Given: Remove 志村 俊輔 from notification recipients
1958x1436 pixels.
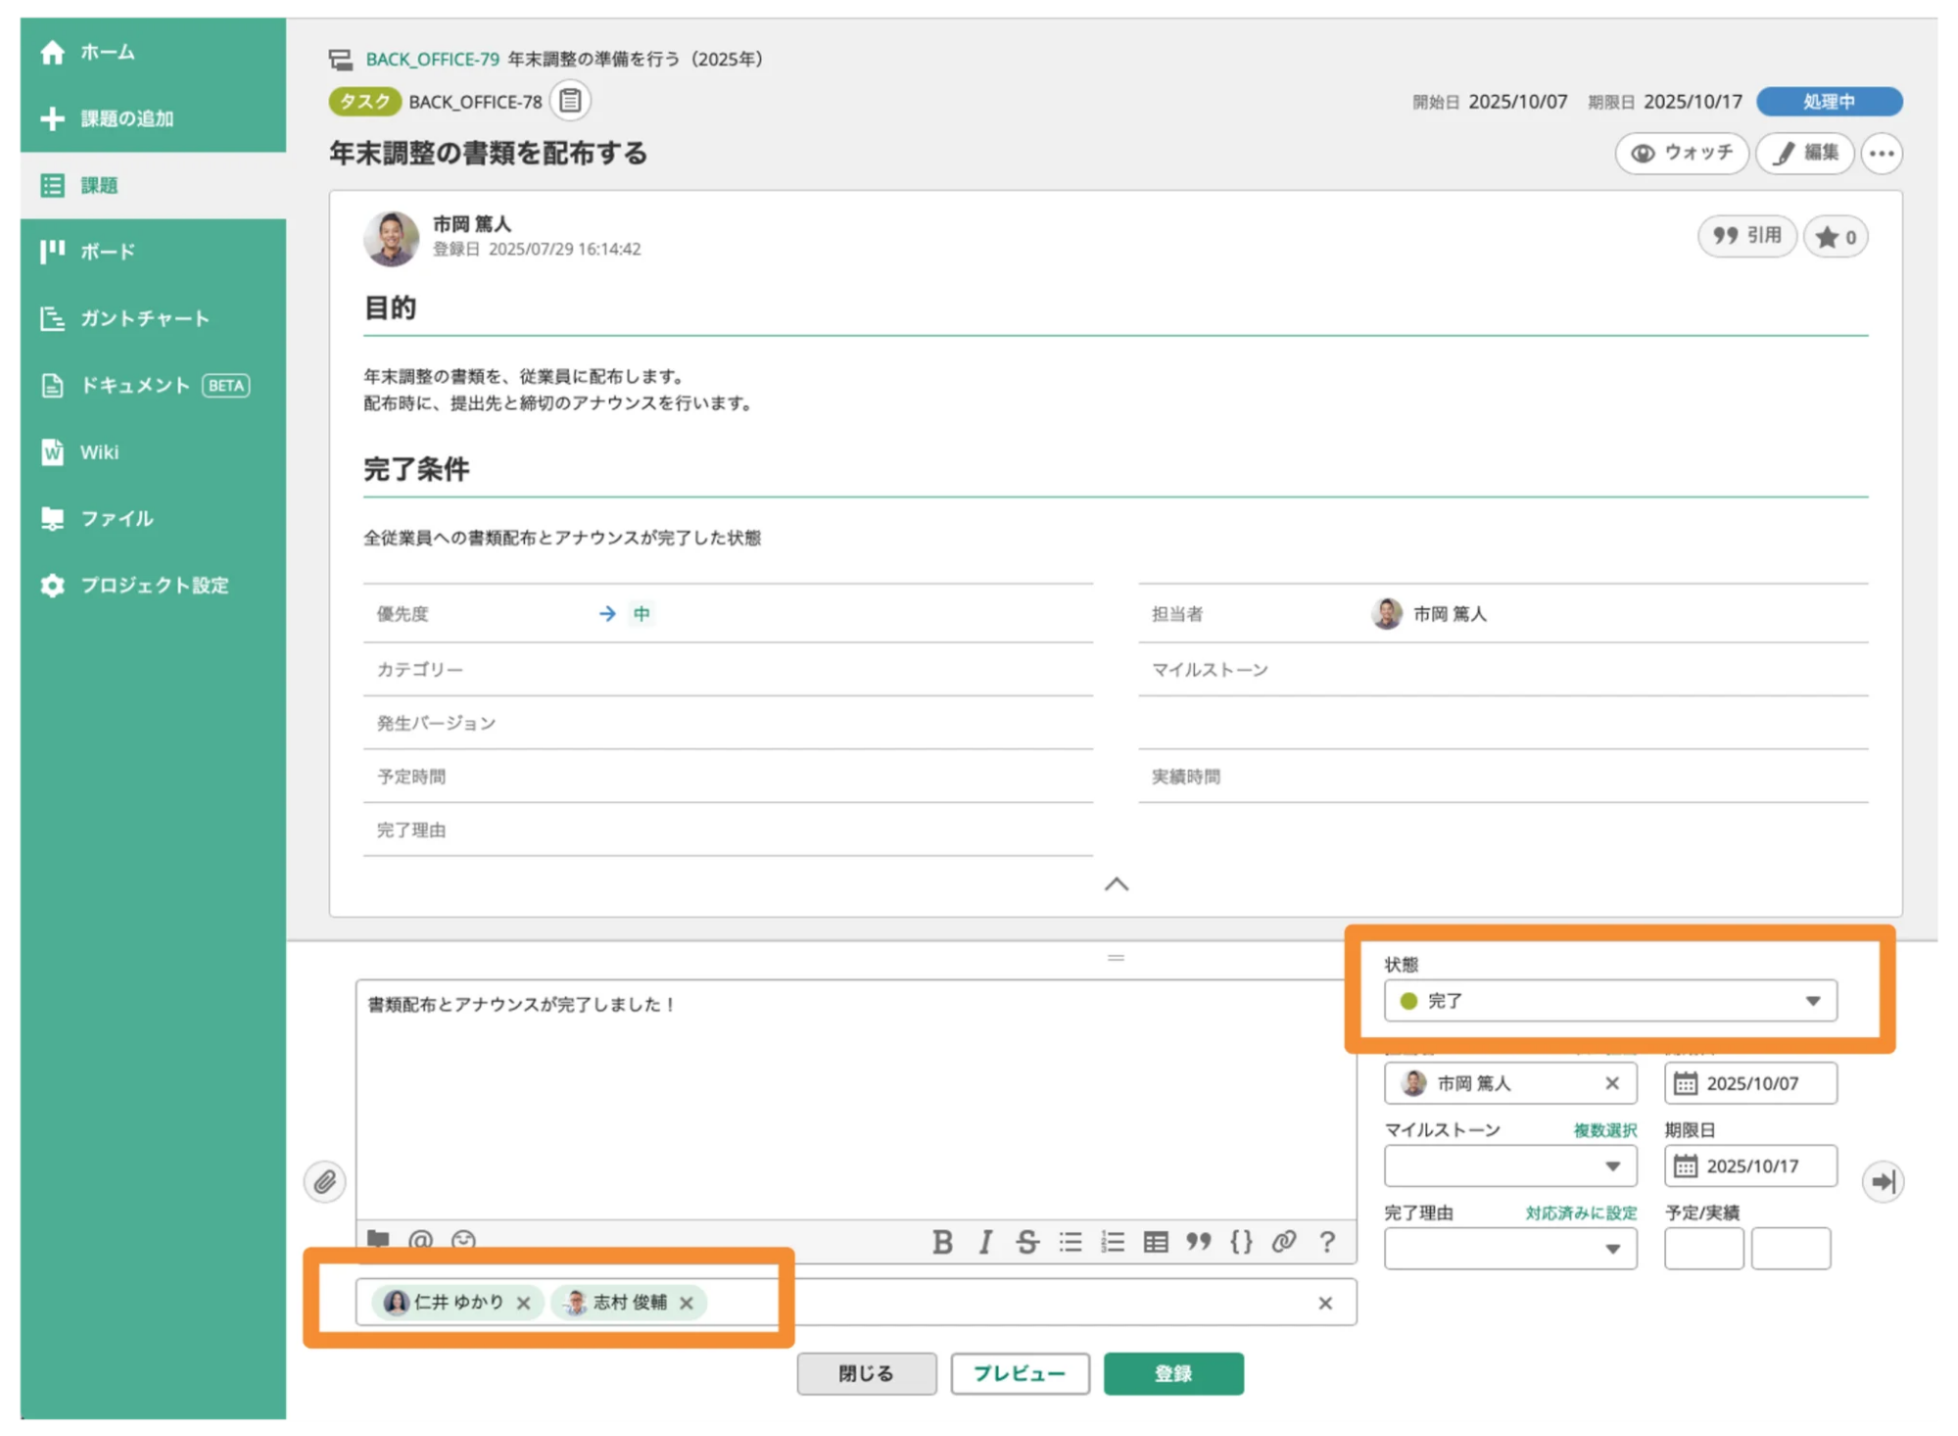Looking at the screenshot, I should (x=687, y=1303).
